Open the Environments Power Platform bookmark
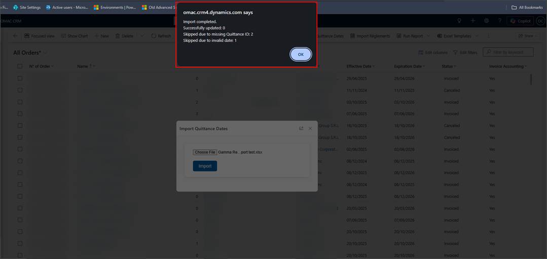Image resolution: width=547 pixels, height=259 pixels. coord(115,7)
